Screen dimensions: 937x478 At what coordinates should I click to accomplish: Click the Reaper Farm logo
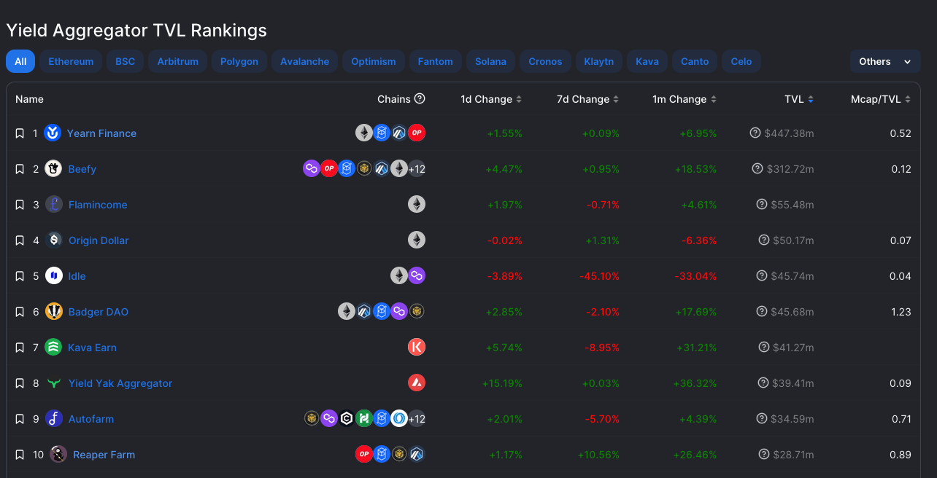coord(58,454)
